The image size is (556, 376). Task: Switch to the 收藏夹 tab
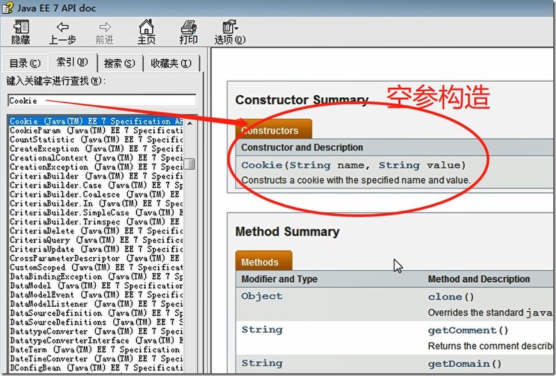[x=171, y=63]
